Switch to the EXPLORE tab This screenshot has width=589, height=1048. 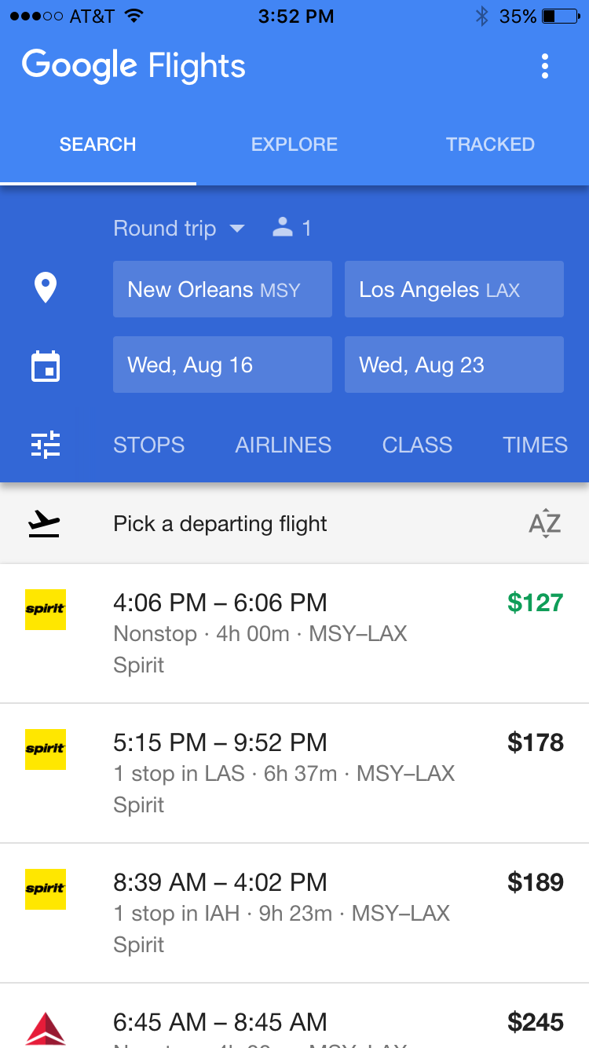click(x=294, y=145)
